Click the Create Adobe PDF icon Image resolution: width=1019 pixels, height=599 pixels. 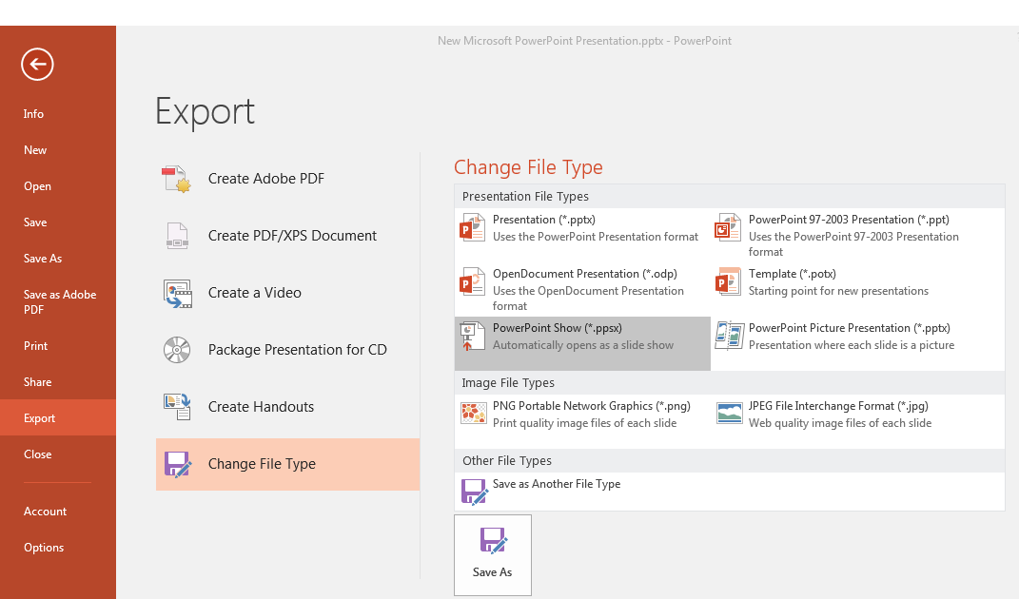(x=176, y=180)
